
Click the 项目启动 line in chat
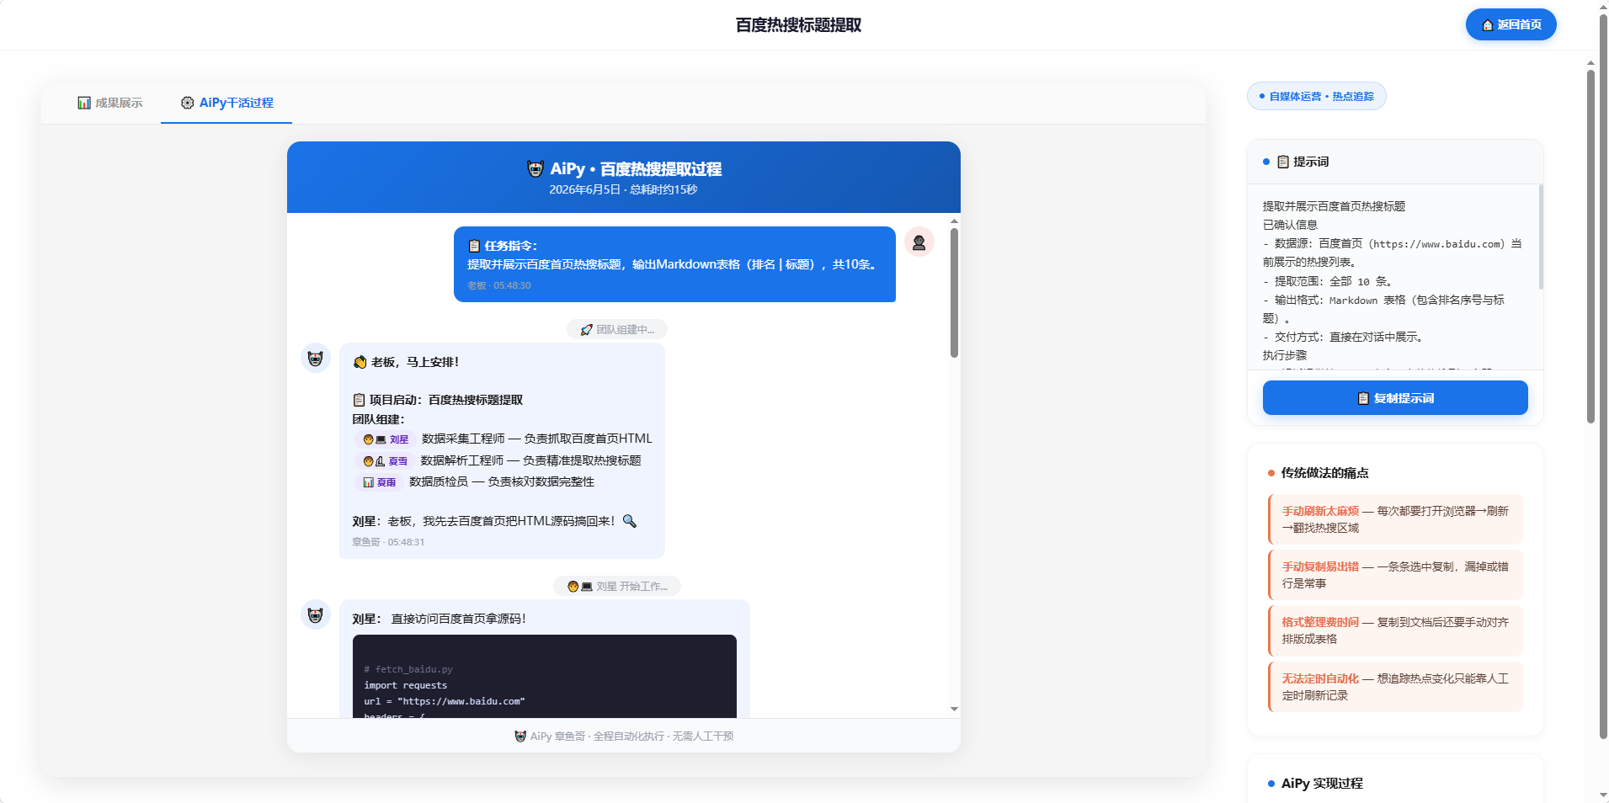[438, 400]
